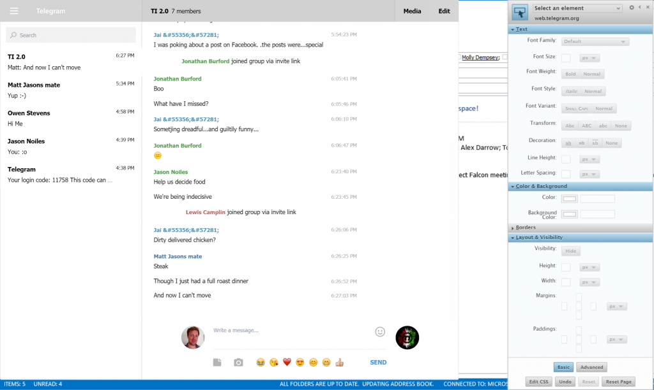Attach a photo using the camera icon
654x390 pixels.
(238, 362)
